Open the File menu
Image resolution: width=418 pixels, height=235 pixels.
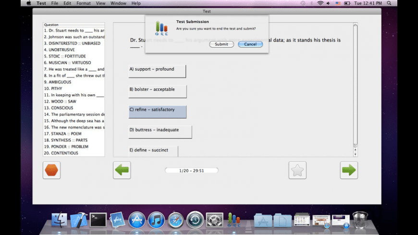click(x=55, y=3)
